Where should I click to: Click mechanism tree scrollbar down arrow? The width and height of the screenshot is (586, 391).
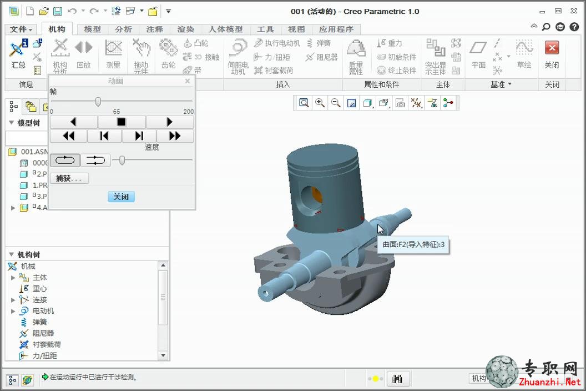pos(163,355)
